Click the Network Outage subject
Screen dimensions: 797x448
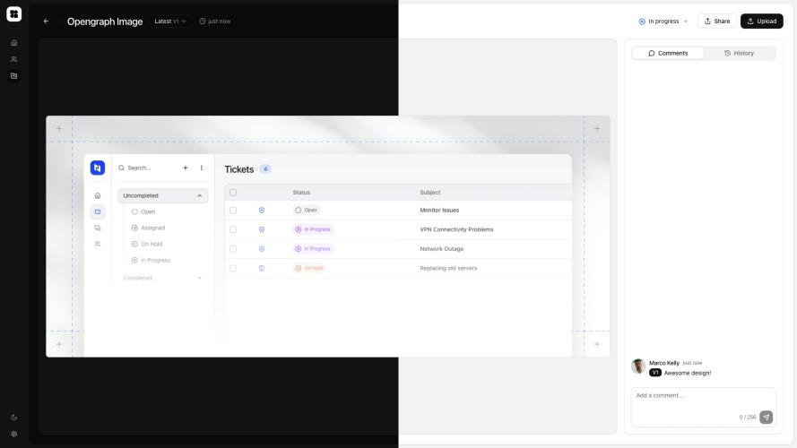click(442, 249)
